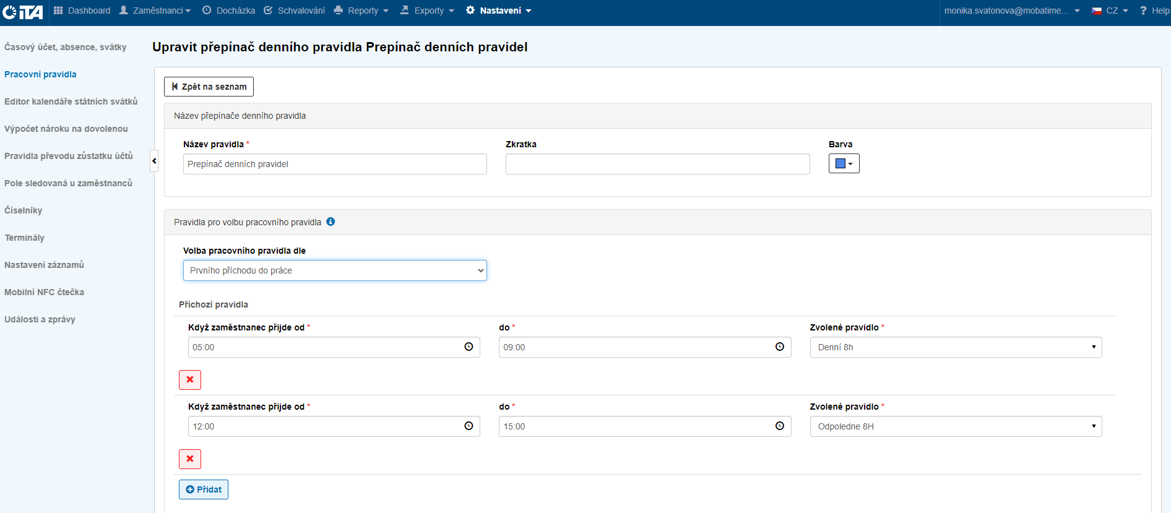Click the Přidat button
Screen dimensions: 1171x513
pos(204,489)
